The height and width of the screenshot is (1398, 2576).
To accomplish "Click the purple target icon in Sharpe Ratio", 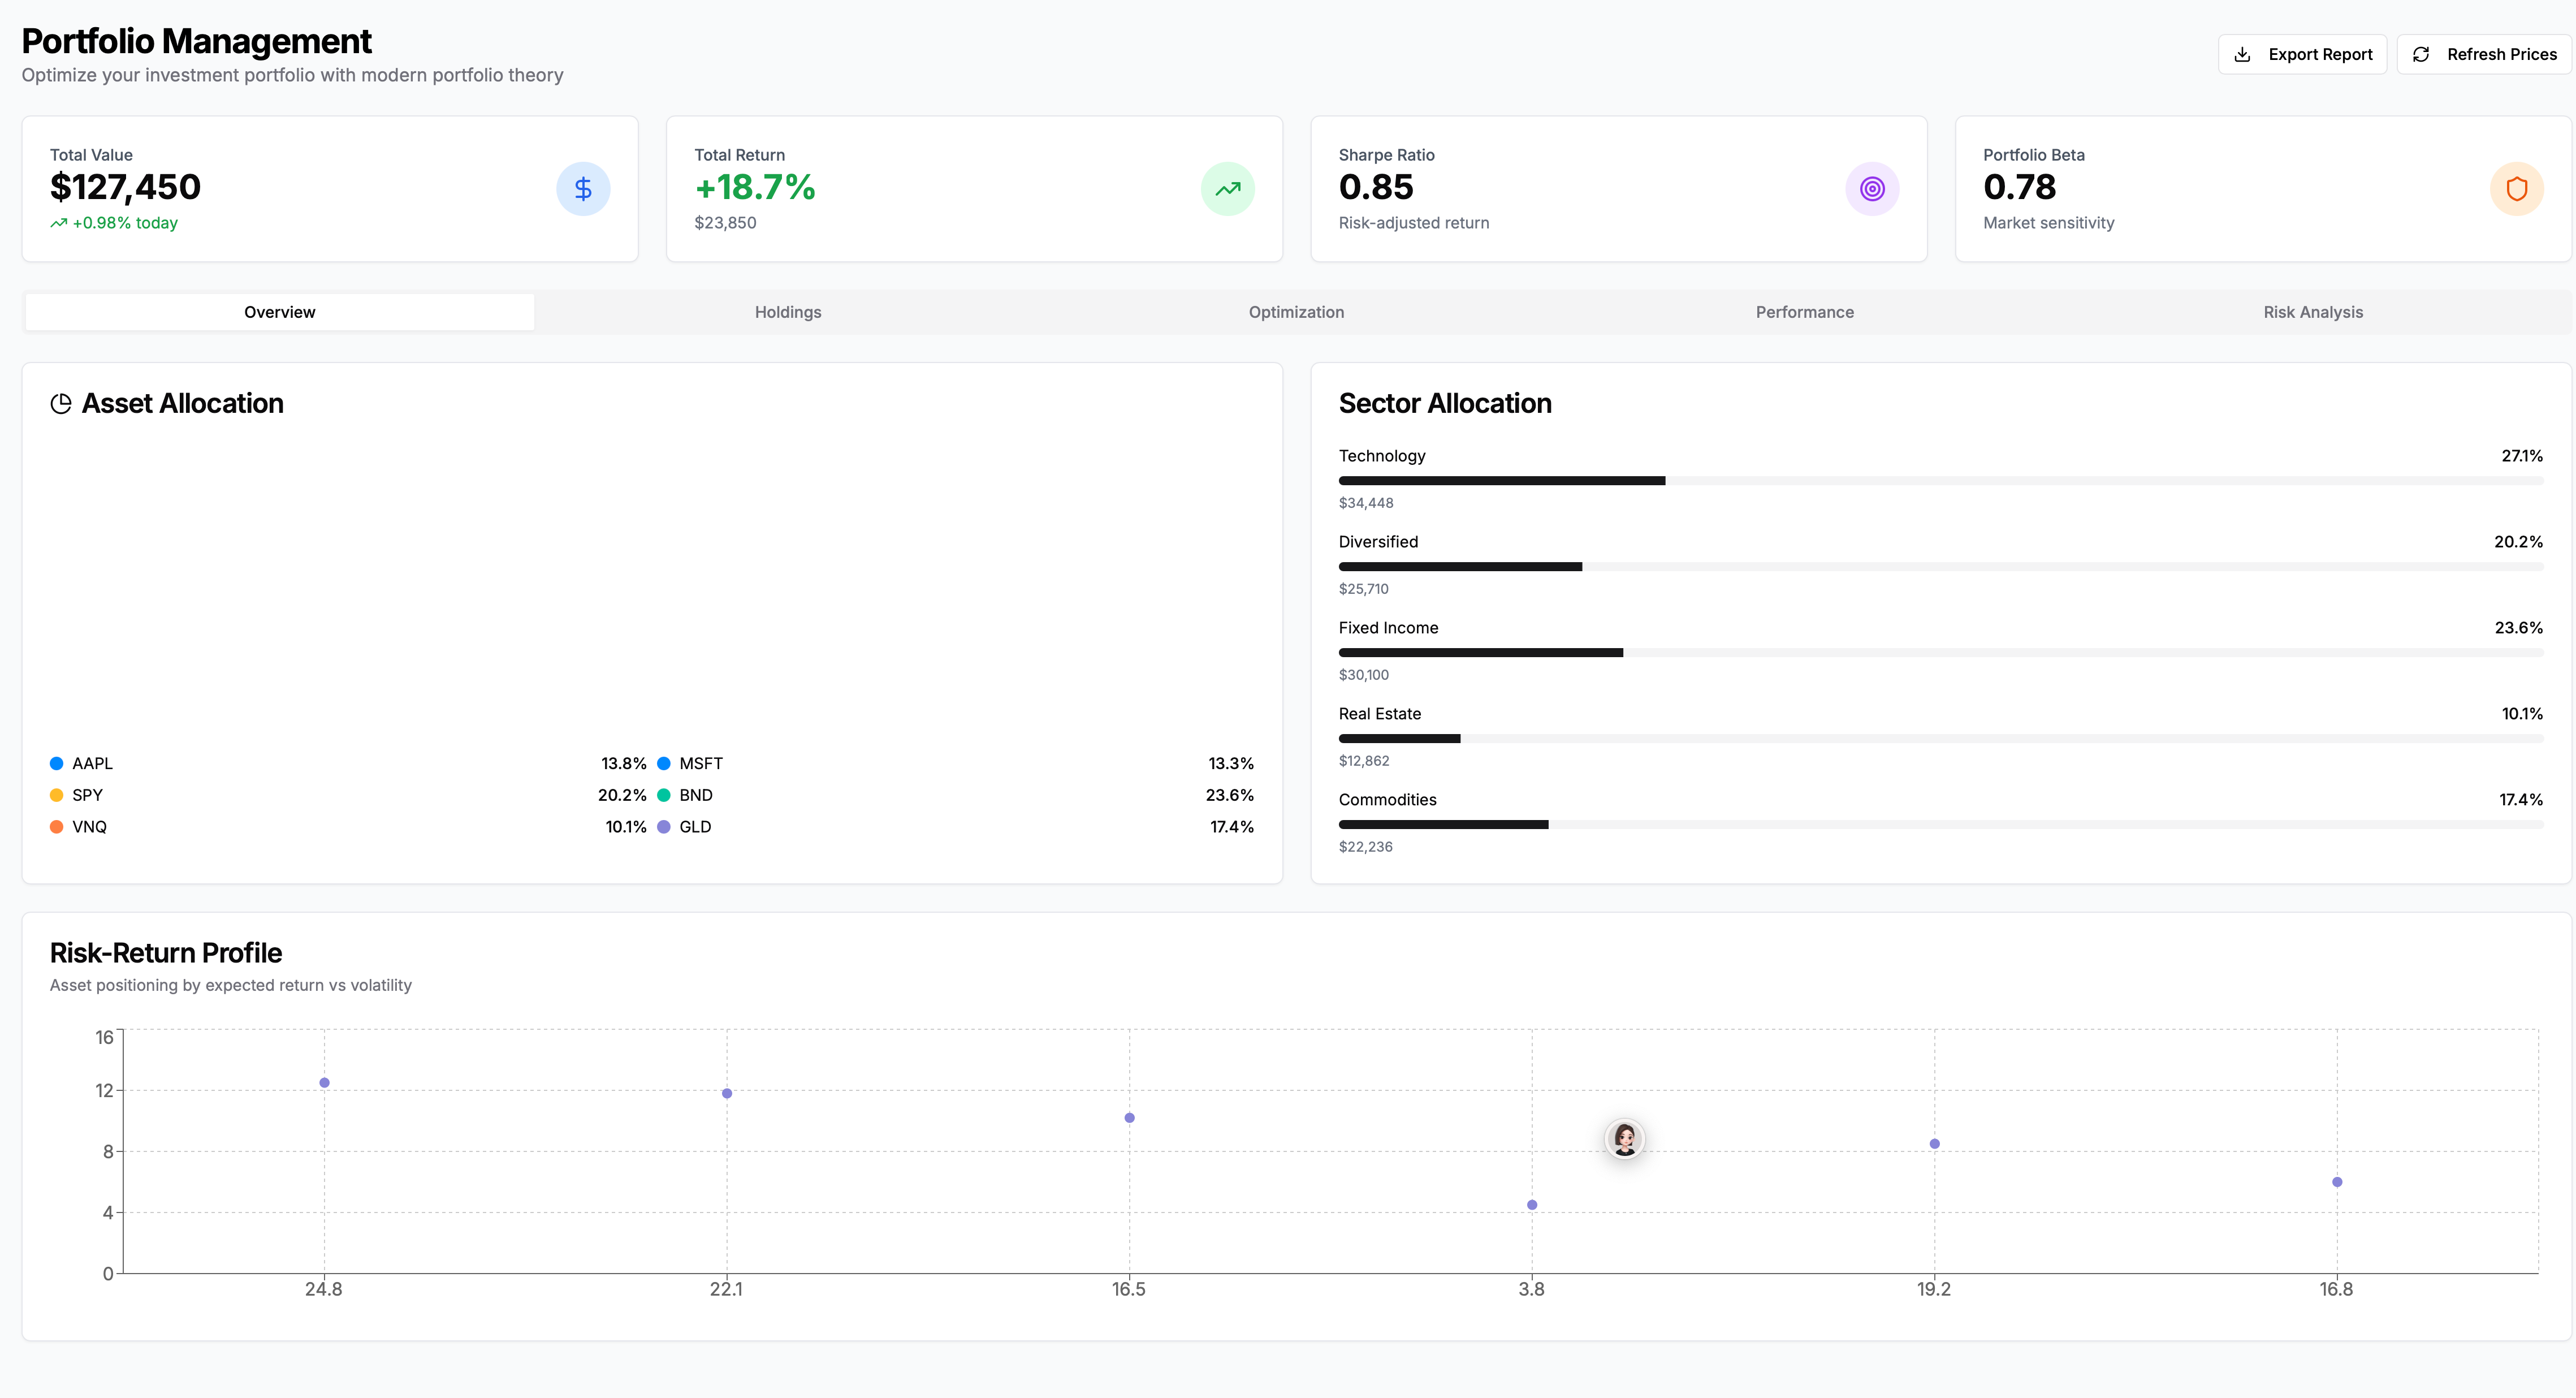I will coord(1871,189).
